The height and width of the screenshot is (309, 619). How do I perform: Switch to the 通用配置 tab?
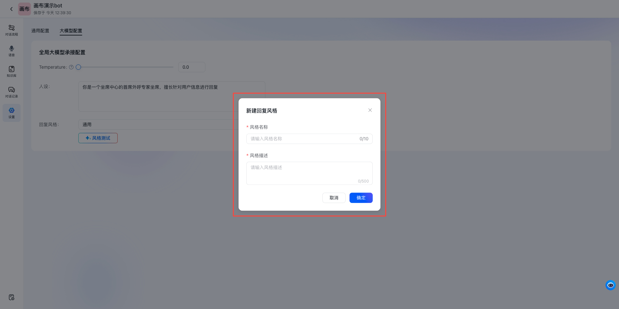click(x=40, y=31)
